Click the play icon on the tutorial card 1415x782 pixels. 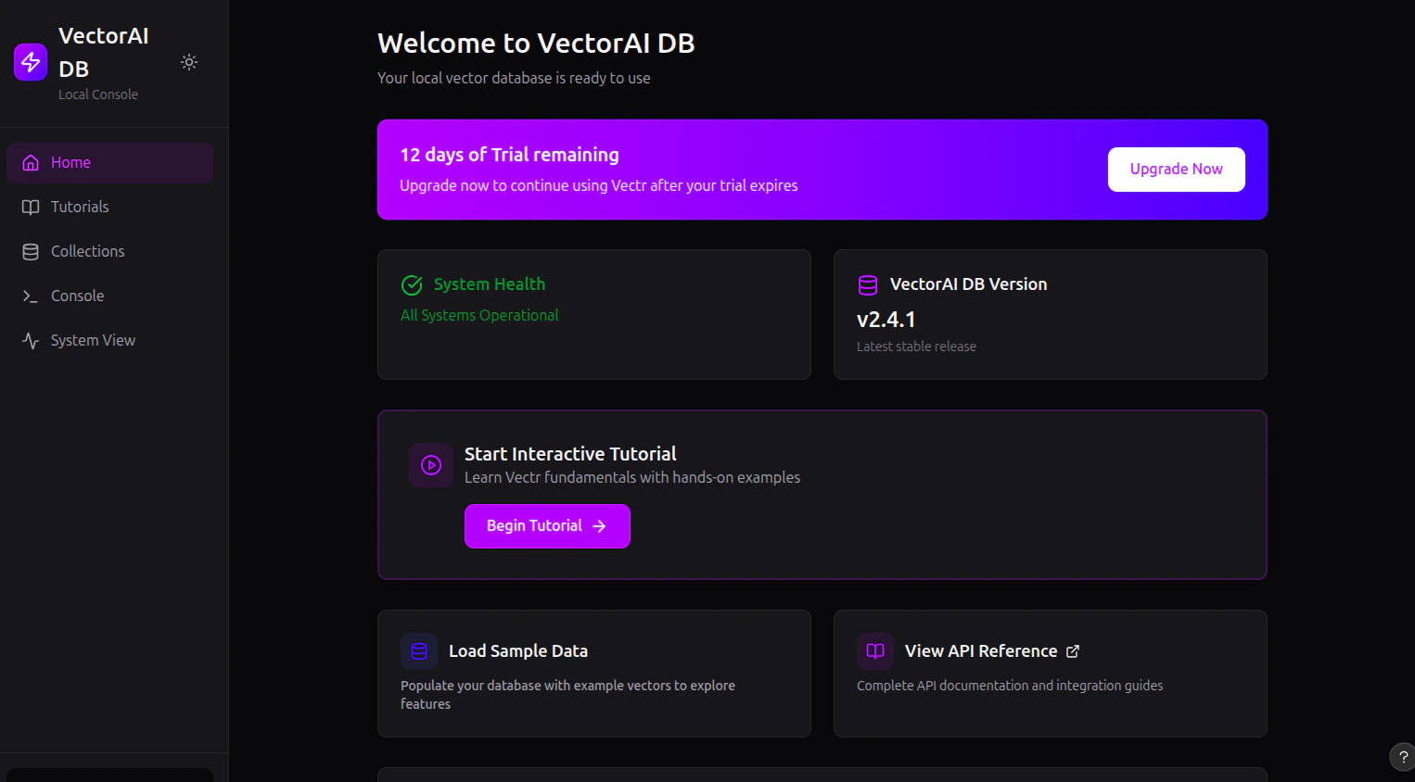pyautogui.click(x=431, y=464)
